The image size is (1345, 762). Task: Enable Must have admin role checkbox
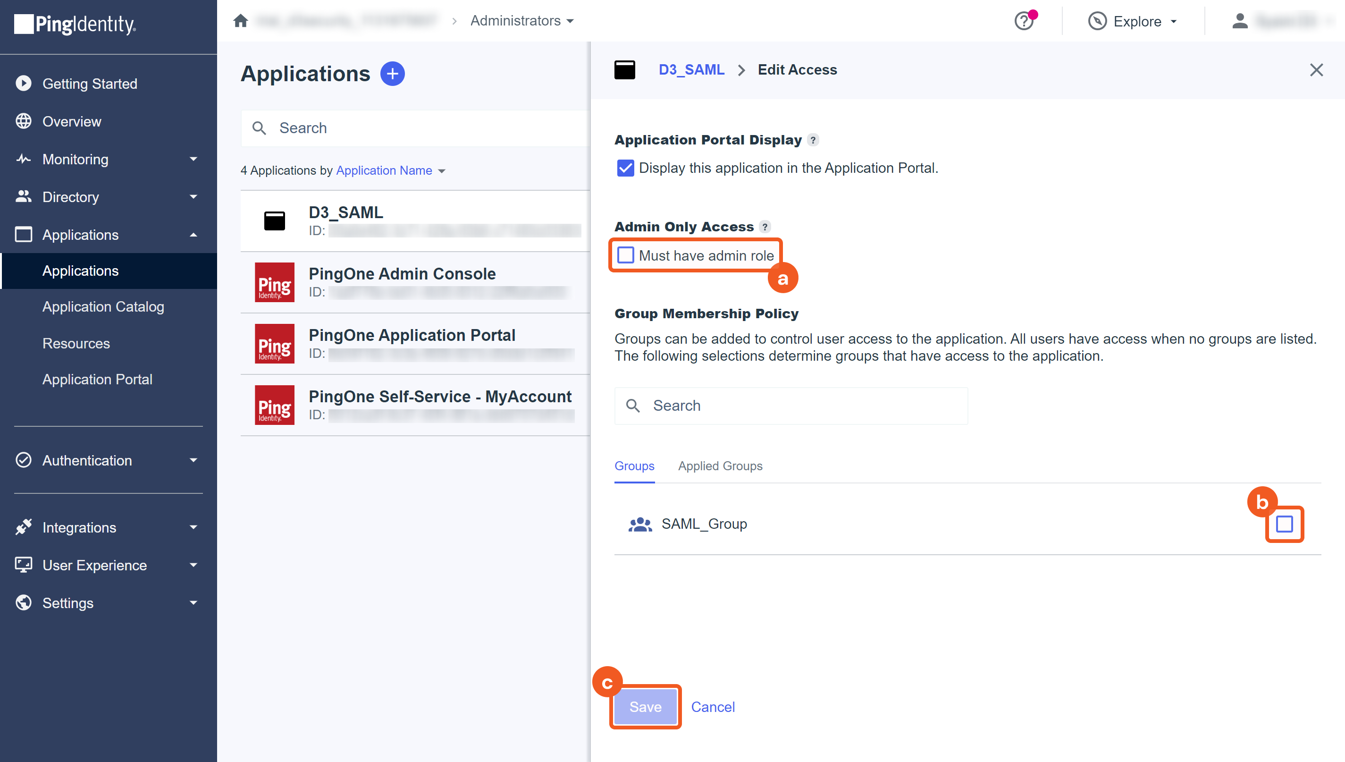pos(625,255)
